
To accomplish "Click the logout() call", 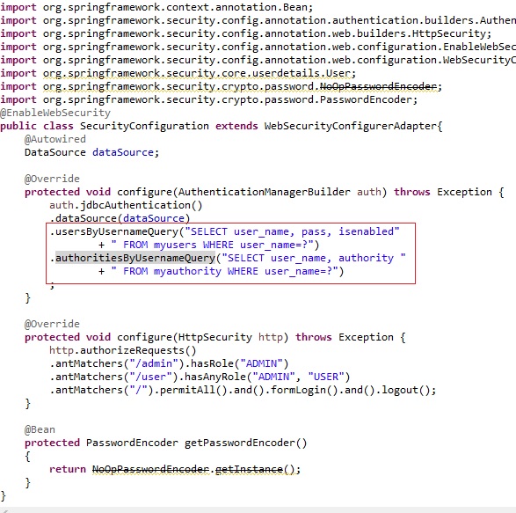I will [x=406, y=390].
